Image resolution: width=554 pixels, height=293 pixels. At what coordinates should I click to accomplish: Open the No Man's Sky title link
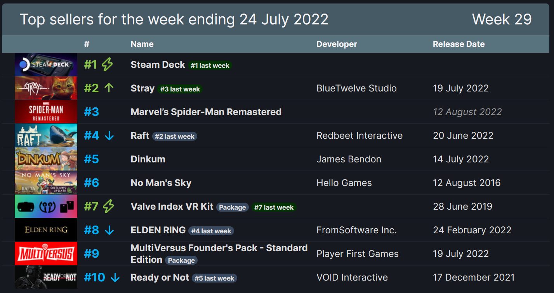click(x=161, y=183)
